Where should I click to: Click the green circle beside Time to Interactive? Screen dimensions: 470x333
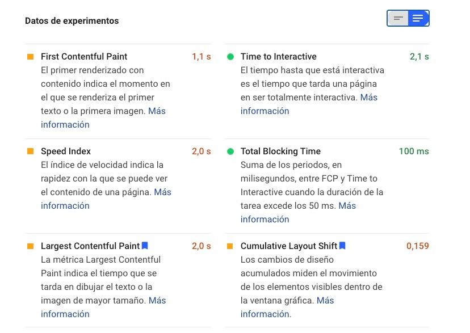(x=230, y=57)
